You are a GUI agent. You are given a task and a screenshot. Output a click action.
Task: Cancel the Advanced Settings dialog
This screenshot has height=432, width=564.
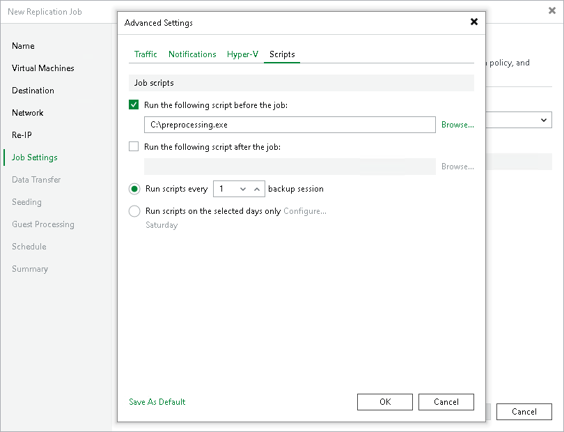(x=446, y=402)
